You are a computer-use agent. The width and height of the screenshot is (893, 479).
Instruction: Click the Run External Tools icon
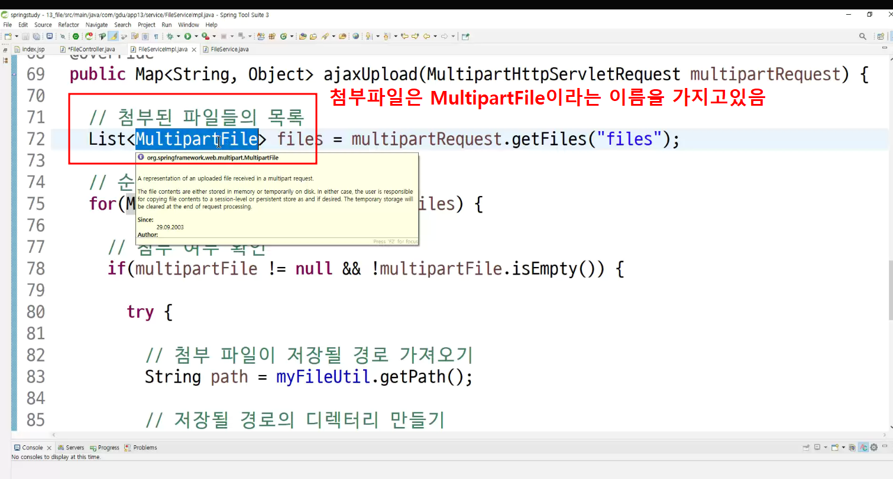pos(205,36)
